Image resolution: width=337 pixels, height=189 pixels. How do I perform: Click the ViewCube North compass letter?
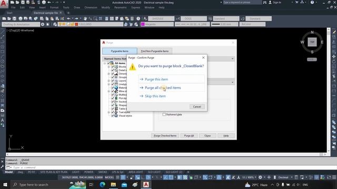[312, 33]
